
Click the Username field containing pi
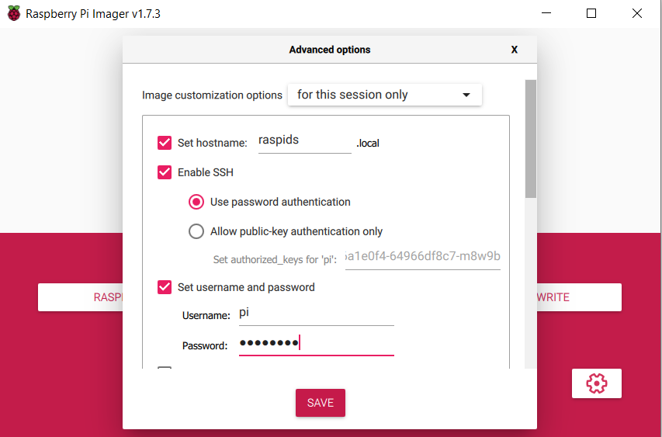pyautogui.click(x=316, y=314)
